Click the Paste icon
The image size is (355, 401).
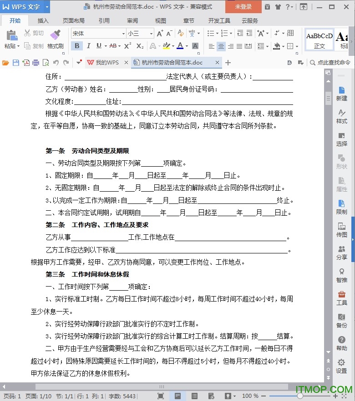click(x=11, y=35)
